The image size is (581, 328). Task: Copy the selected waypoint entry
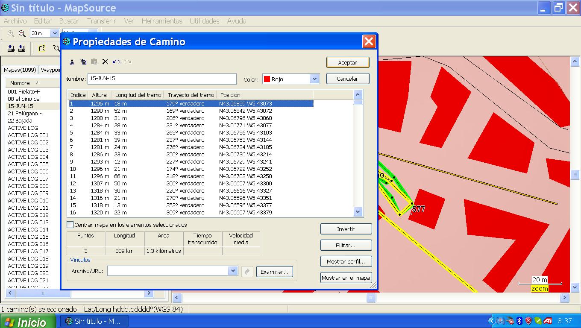[83, 61]
